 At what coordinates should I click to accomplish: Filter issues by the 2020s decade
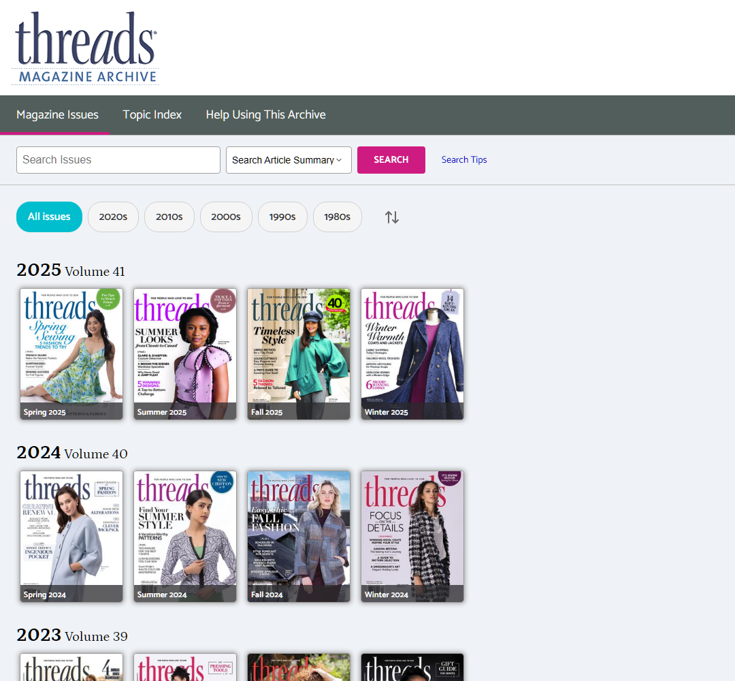pyautogui.click(x=113, y=217)
